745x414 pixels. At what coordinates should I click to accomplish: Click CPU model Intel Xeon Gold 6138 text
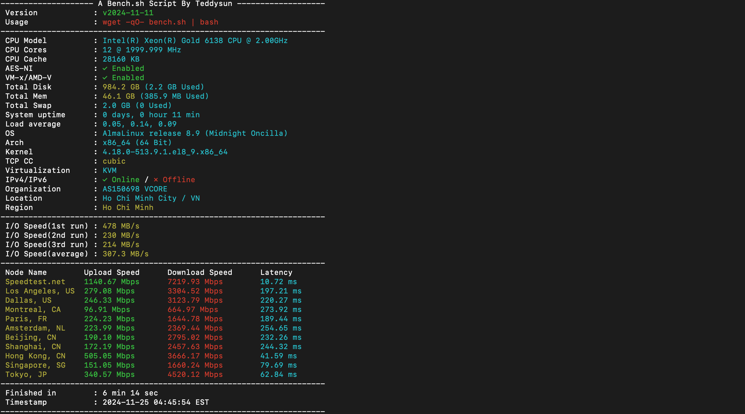click(195, 40)
